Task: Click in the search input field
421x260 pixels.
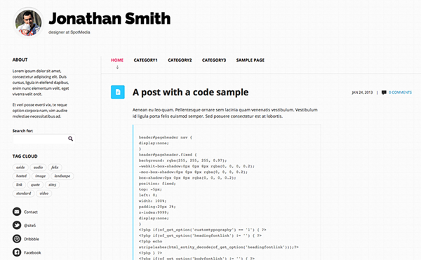Action: 40,139
